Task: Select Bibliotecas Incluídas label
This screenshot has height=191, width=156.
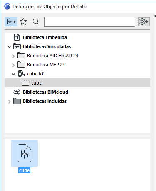Action: click(x=45, y=101)
